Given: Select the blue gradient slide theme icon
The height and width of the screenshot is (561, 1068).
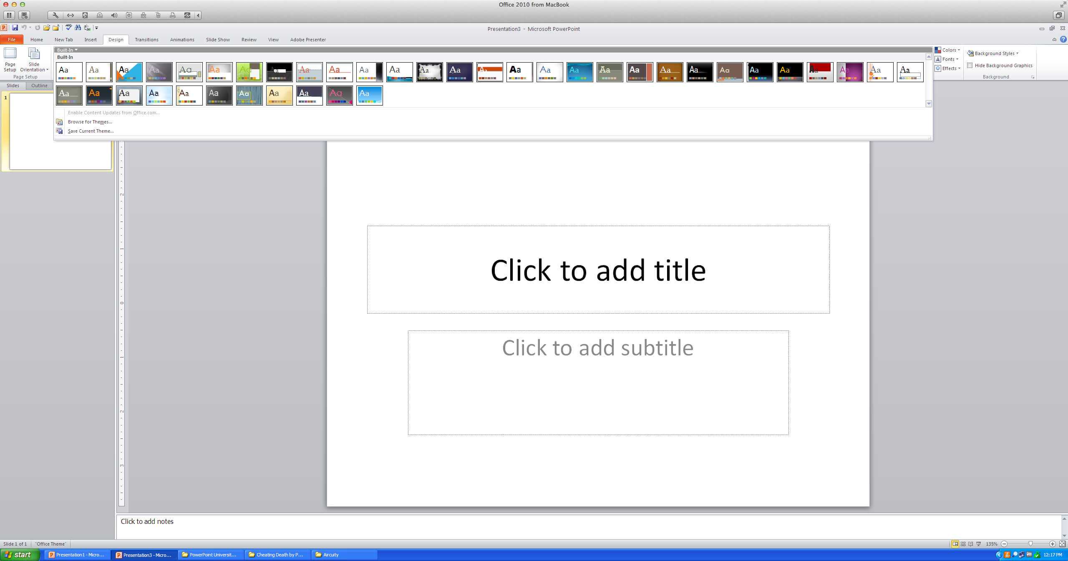Looking at the screenshot, I should pos(369,95).
